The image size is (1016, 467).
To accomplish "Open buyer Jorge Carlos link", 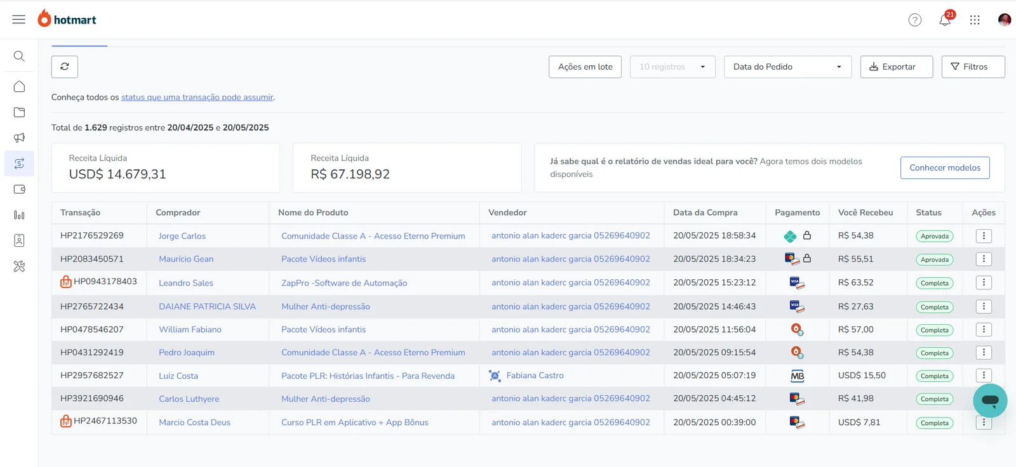I will (x=182, y=236).
